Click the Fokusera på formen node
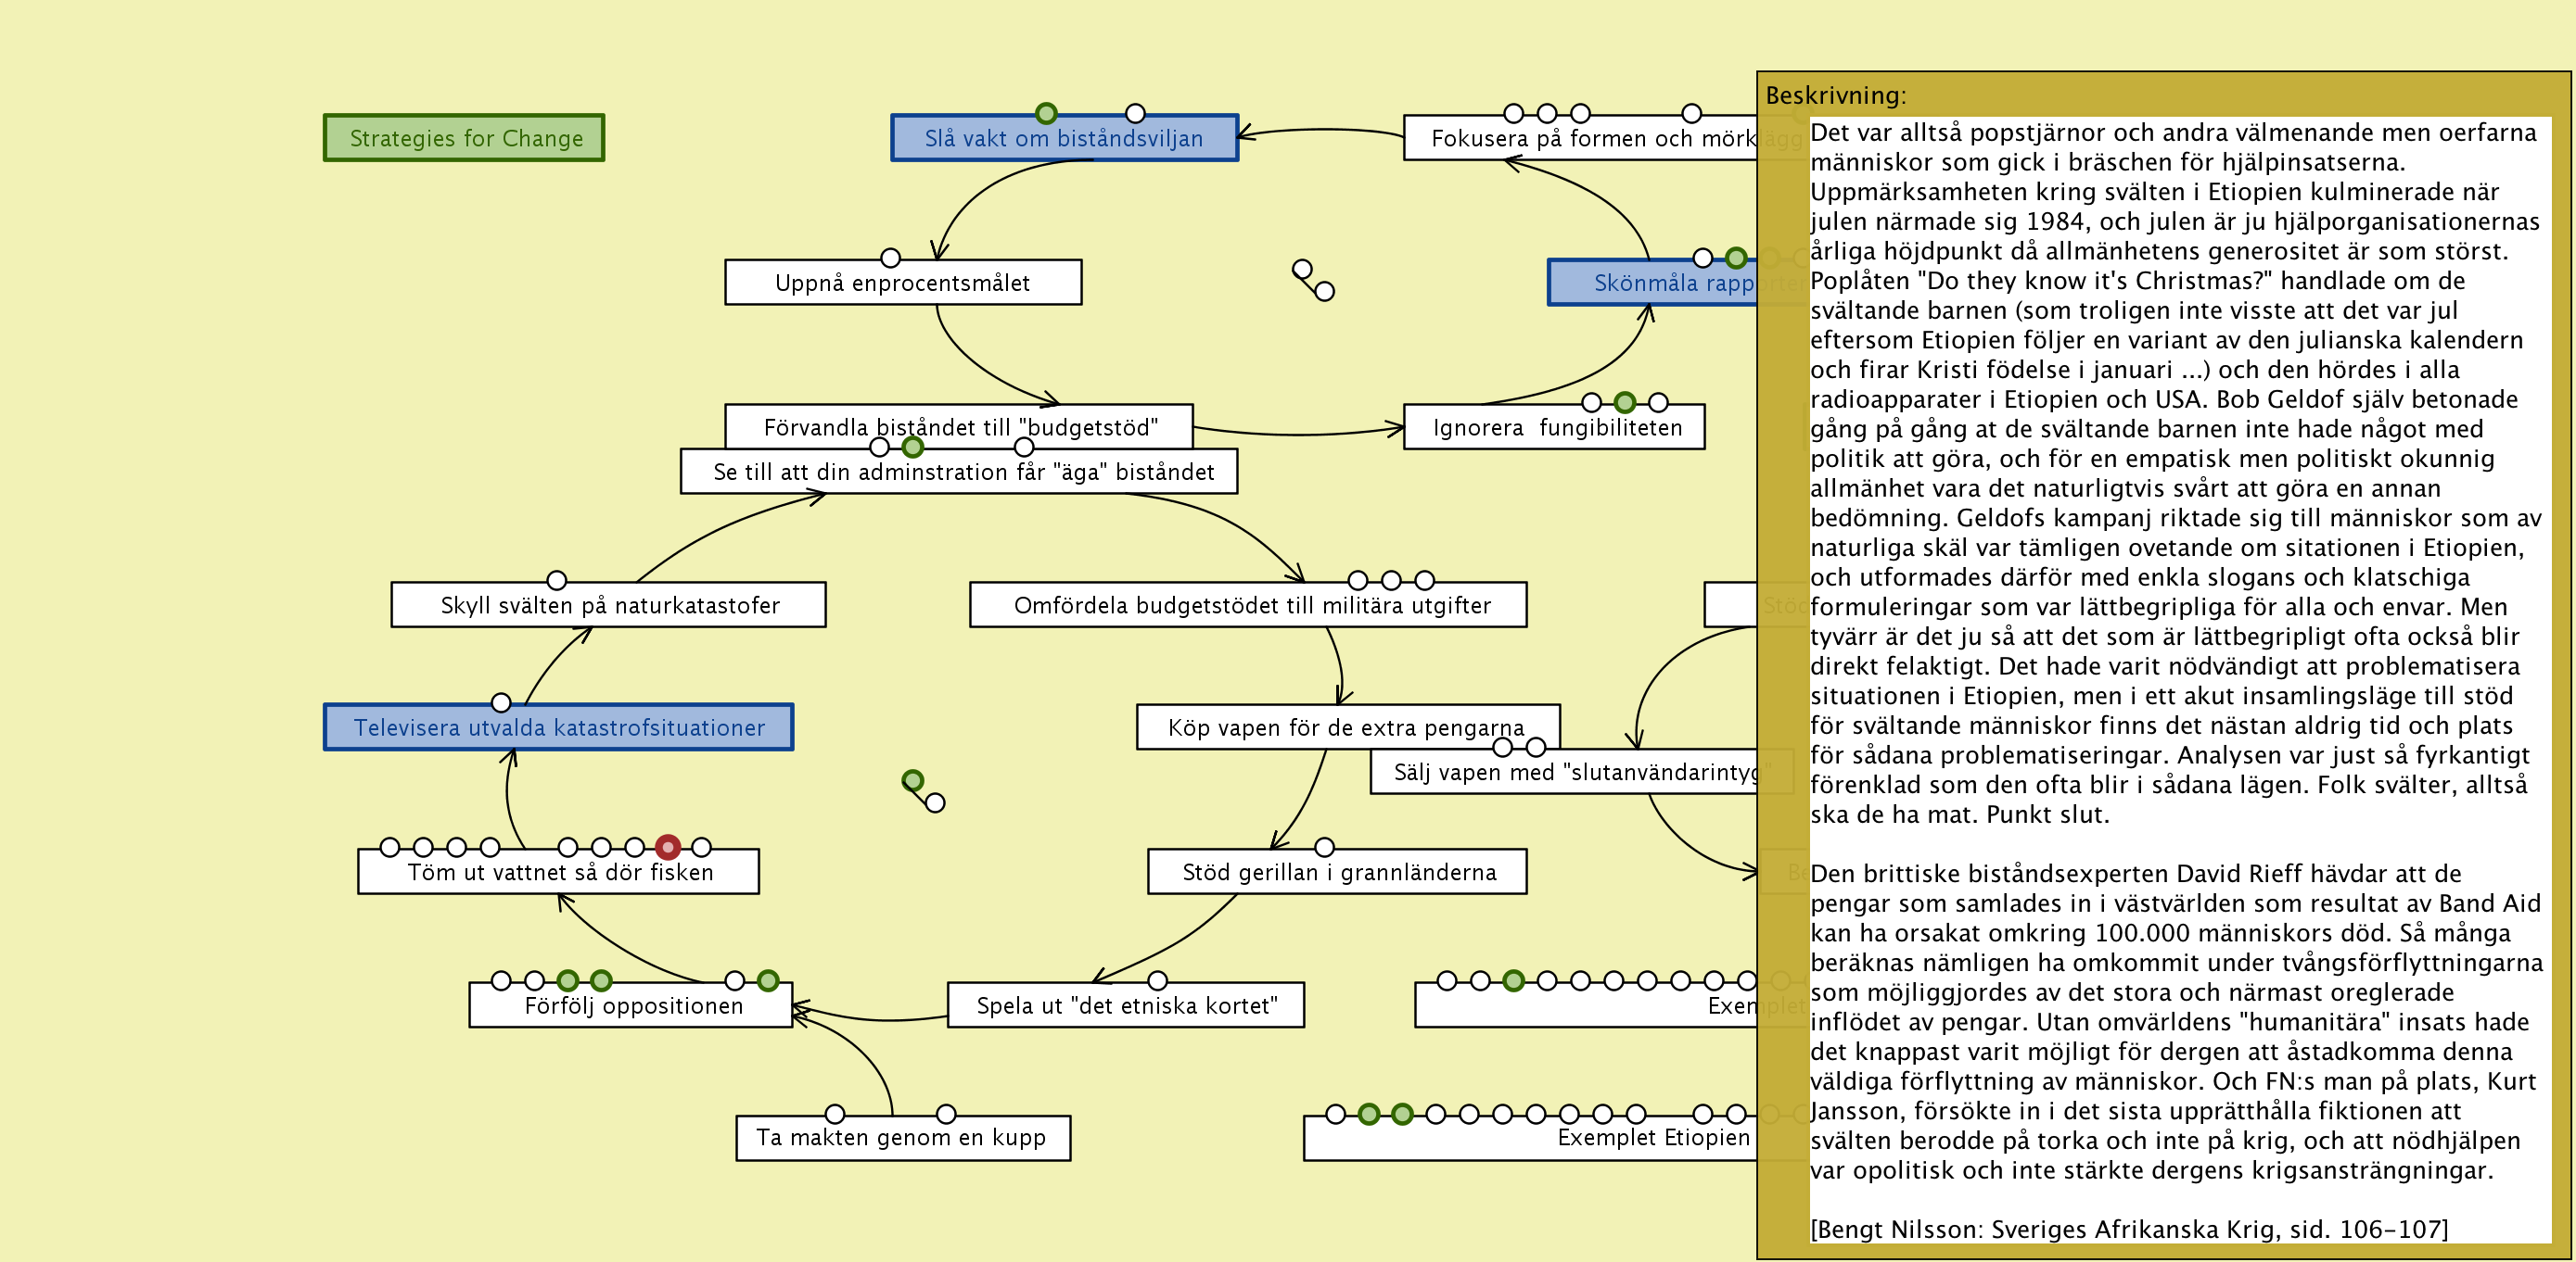The image size is (2576, 1262). coord(1580,140)
